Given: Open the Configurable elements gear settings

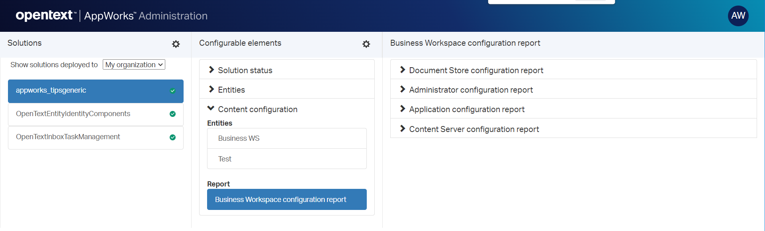Looking at the screenshot, I should (x=366, y=44).
